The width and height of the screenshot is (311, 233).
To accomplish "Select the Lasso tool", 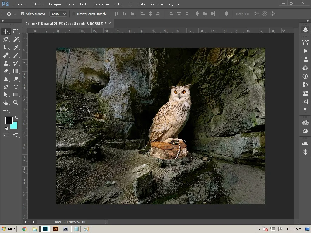I will coord(5,39).
